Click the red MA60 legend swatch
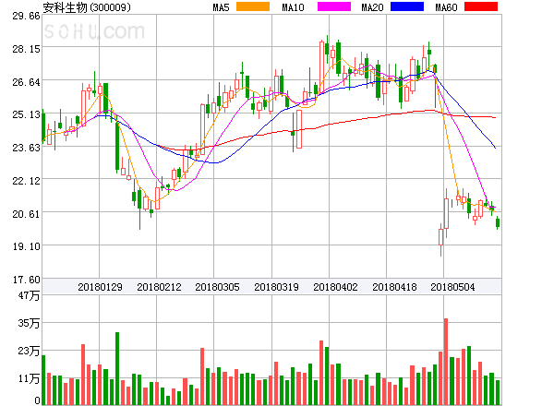Screen dimensions: 554x406 481,6
